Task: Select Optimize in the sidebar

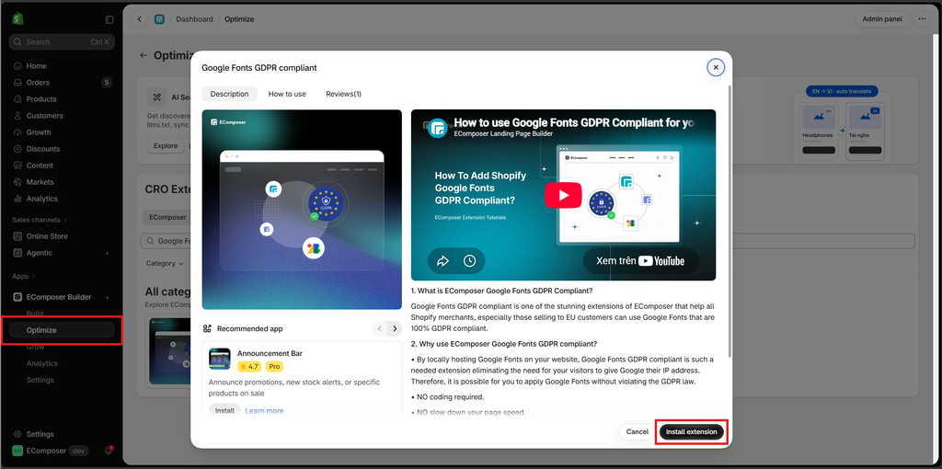Action: tap(62, 330)
